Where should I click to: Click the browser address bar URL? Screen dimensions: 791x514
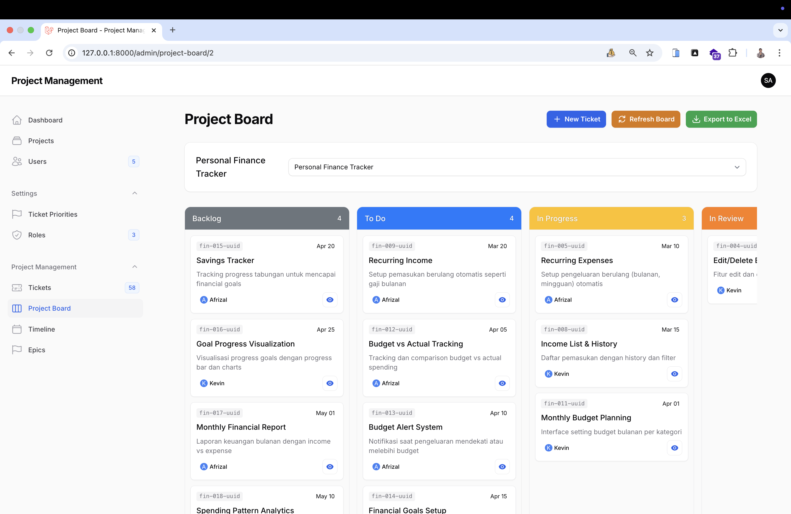point(148,53)
